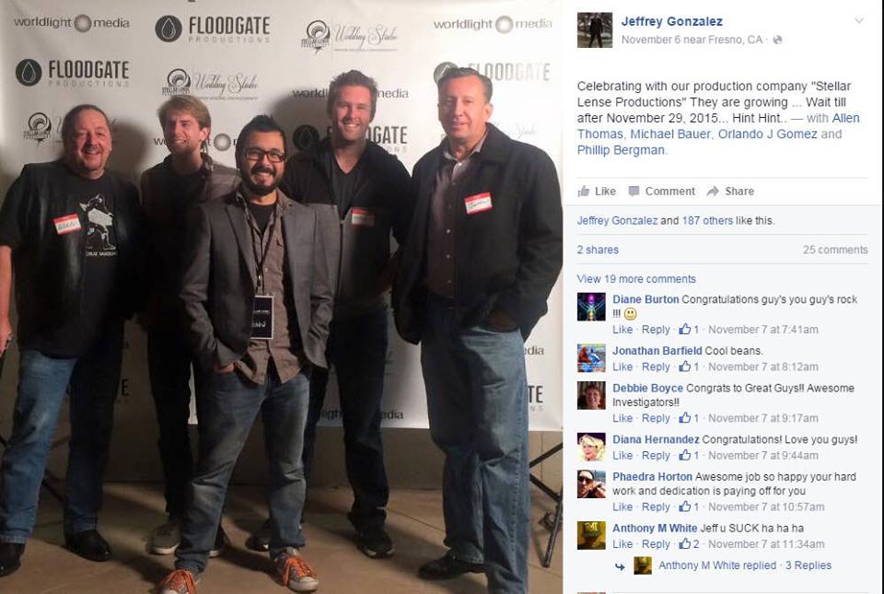Open Jeffrey Gonzalez's profile picture thumbnail

point(594,29)
